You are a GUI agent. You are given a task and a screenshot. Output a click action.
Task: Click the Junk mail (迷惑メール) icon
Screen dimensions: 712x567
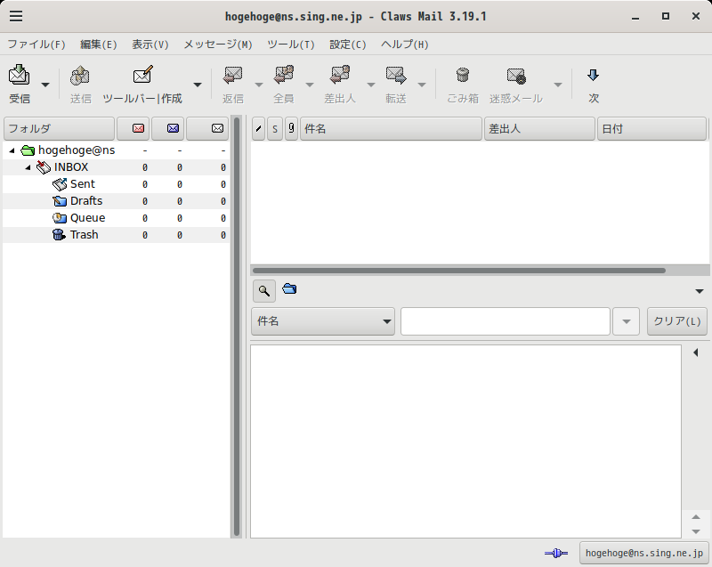tap(516, 76)
